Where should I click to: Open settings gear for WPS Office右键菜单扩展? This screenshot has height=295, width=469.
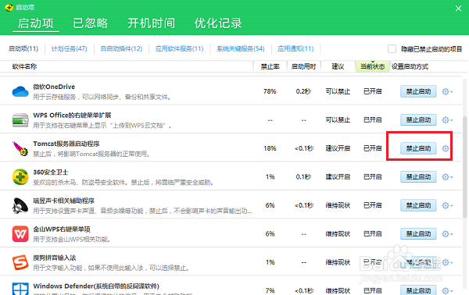(447, 120)
